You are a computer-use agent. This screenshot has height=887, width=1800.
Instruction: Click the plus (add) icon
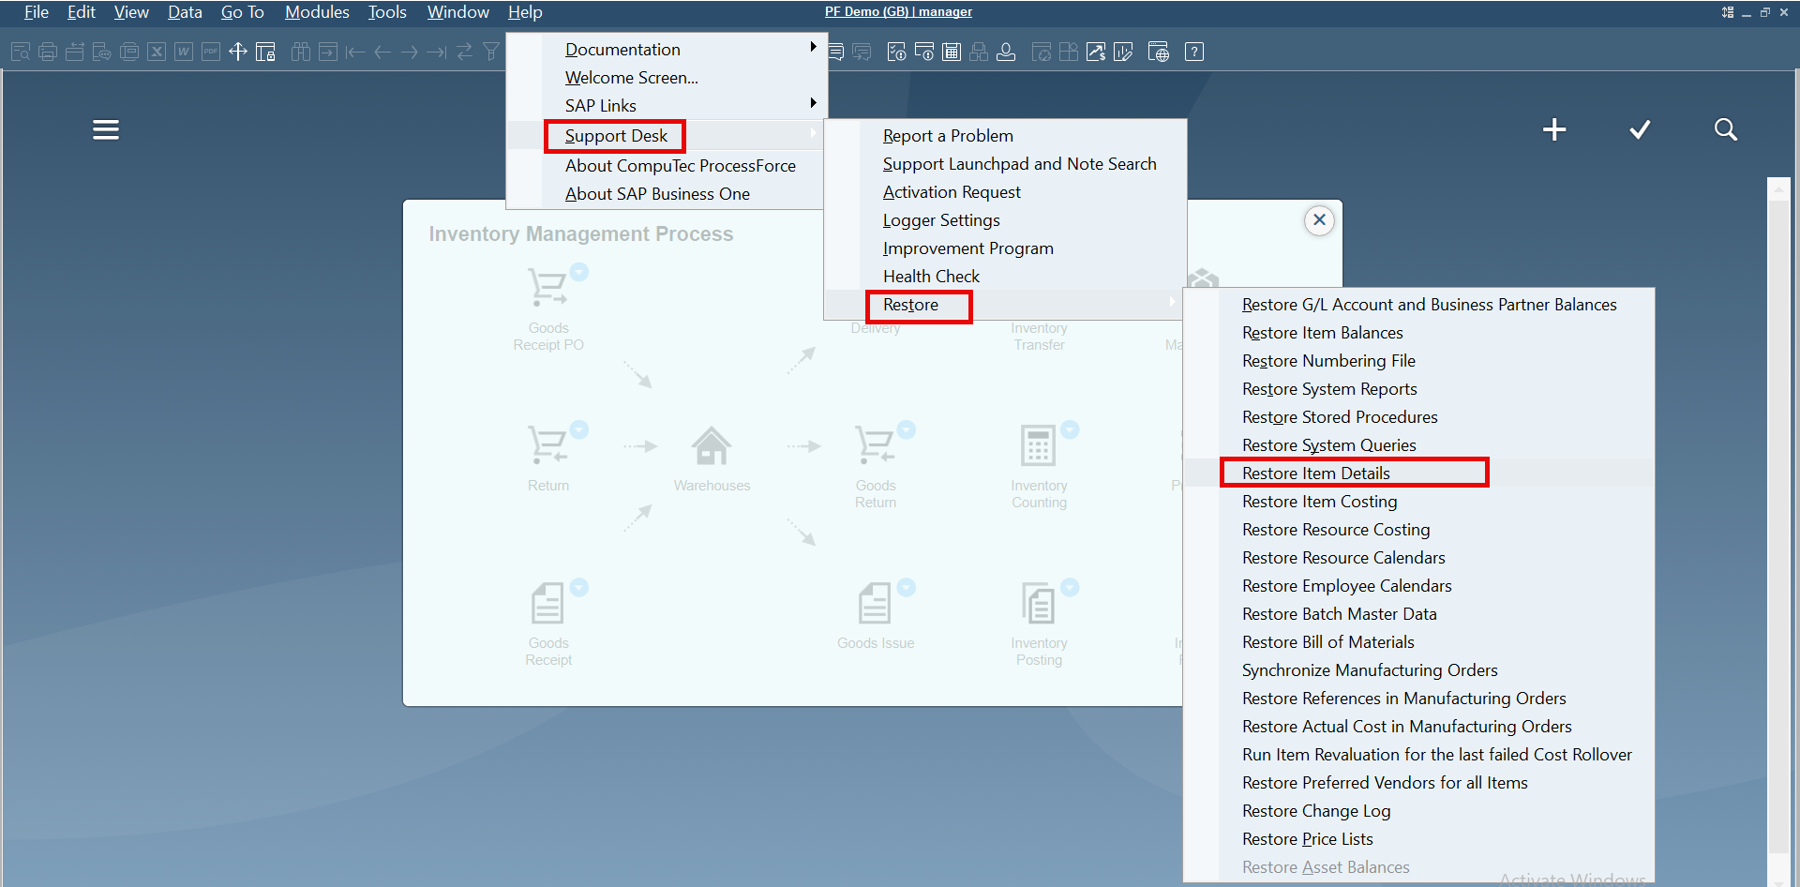tap(1553, 129)
